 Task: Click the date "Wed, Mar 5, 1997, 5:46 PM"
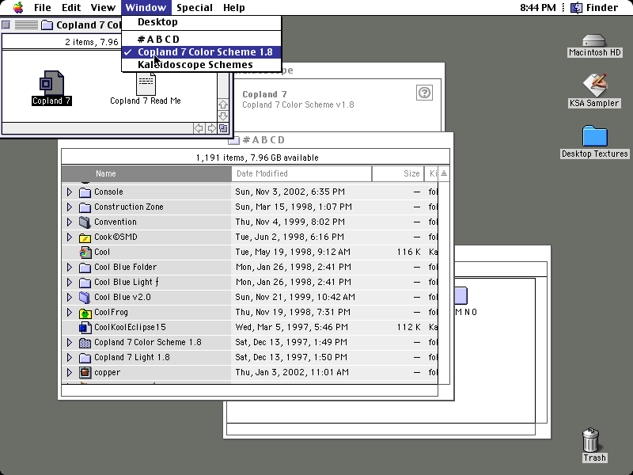291,327
